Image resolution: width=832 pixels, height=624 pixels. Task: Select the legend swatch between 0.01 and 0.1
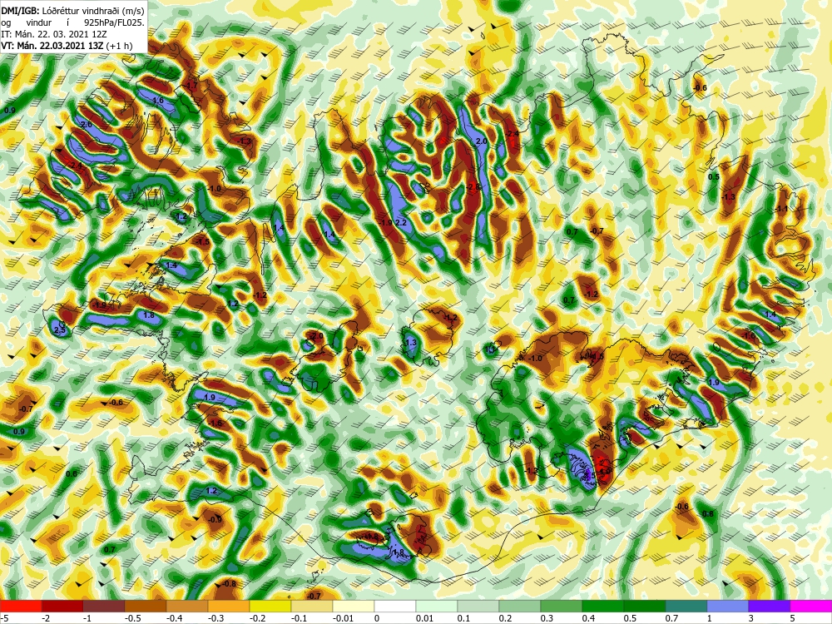(437, 606)
